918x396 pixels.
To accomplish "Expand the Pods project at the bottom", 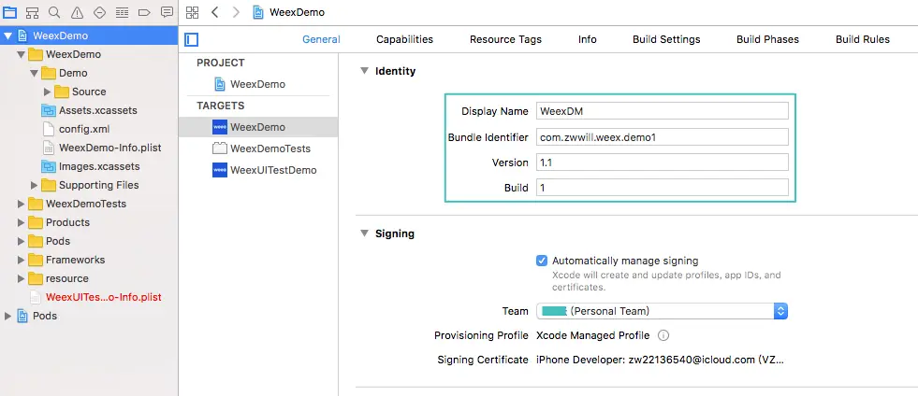I will tap(7, 316).
